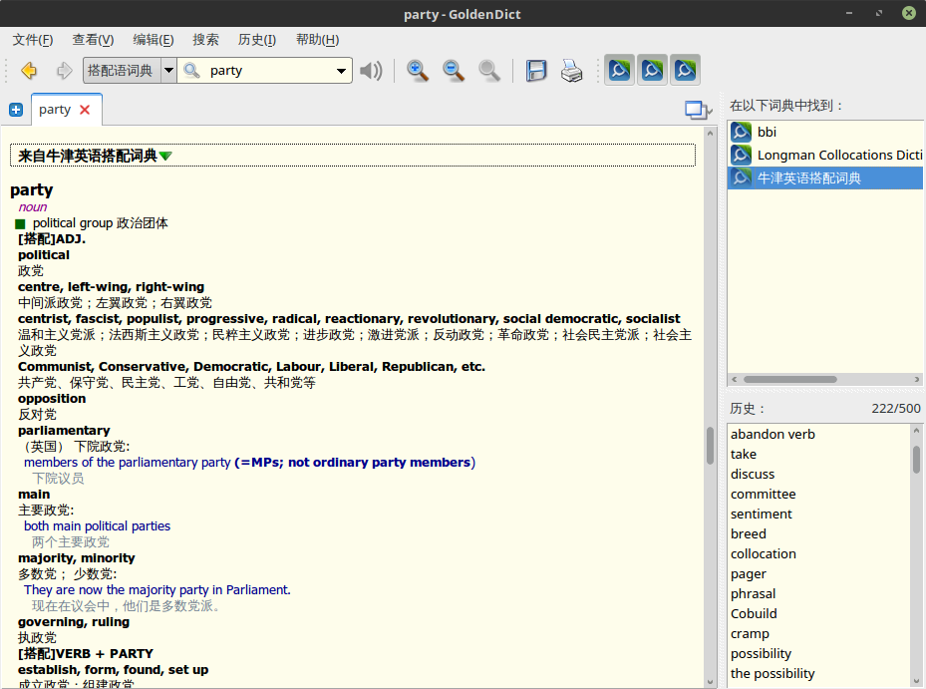The image size is (926, 689).
Task: Play pronunciation with the speaker icon
Action: pos(371,71)
